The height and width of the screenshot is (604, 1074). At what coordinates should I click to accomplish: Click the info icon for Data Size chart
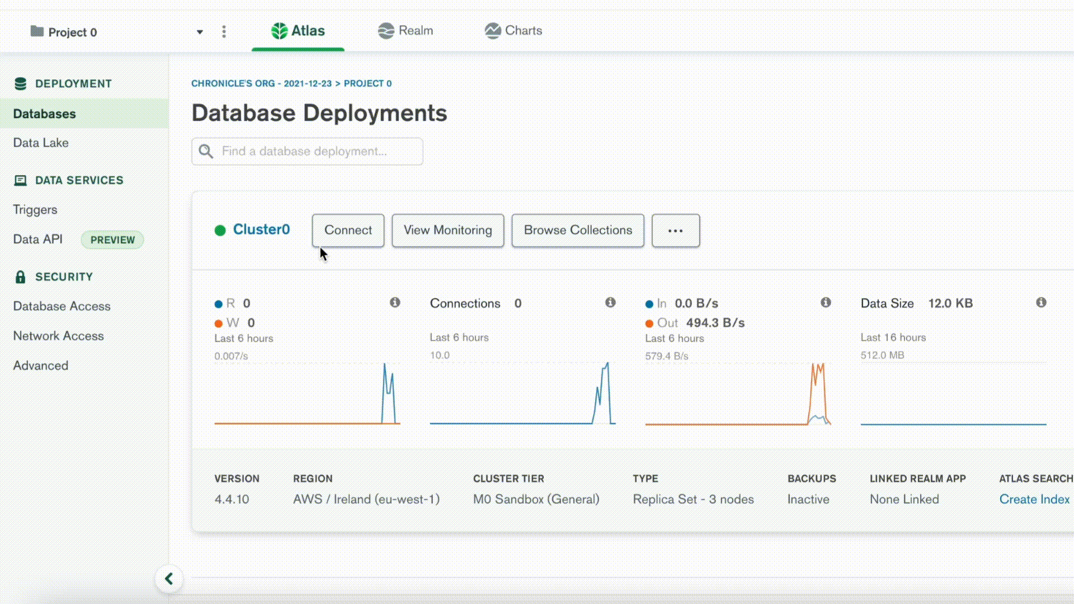(x=1041, y=303)
